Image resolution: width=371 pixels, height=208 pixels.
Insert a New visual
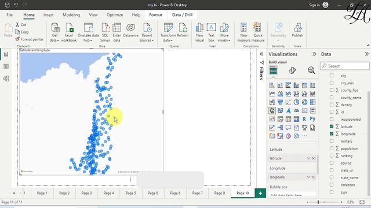click(199, 32)
